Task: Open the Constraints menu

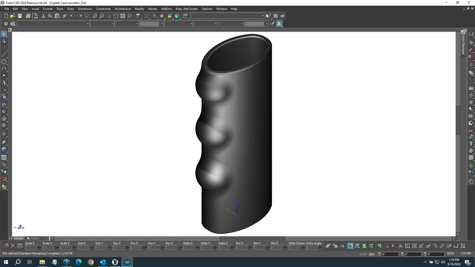Action: click(x=103, y=9)
